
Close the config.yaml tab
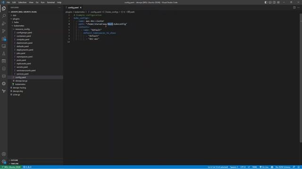(x=81, y=8)
